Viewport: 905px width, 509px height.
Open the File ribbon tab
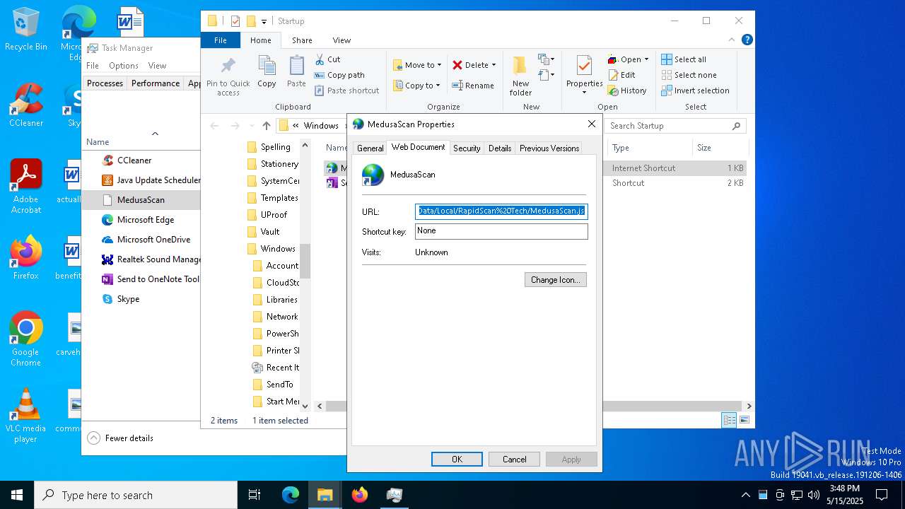(x=221, y=40)
